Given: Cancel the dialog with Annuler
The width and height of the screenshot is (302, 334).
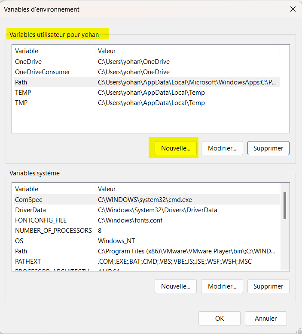Looking at the screenshot, I should pyautogui.click(x=265, y=318).
